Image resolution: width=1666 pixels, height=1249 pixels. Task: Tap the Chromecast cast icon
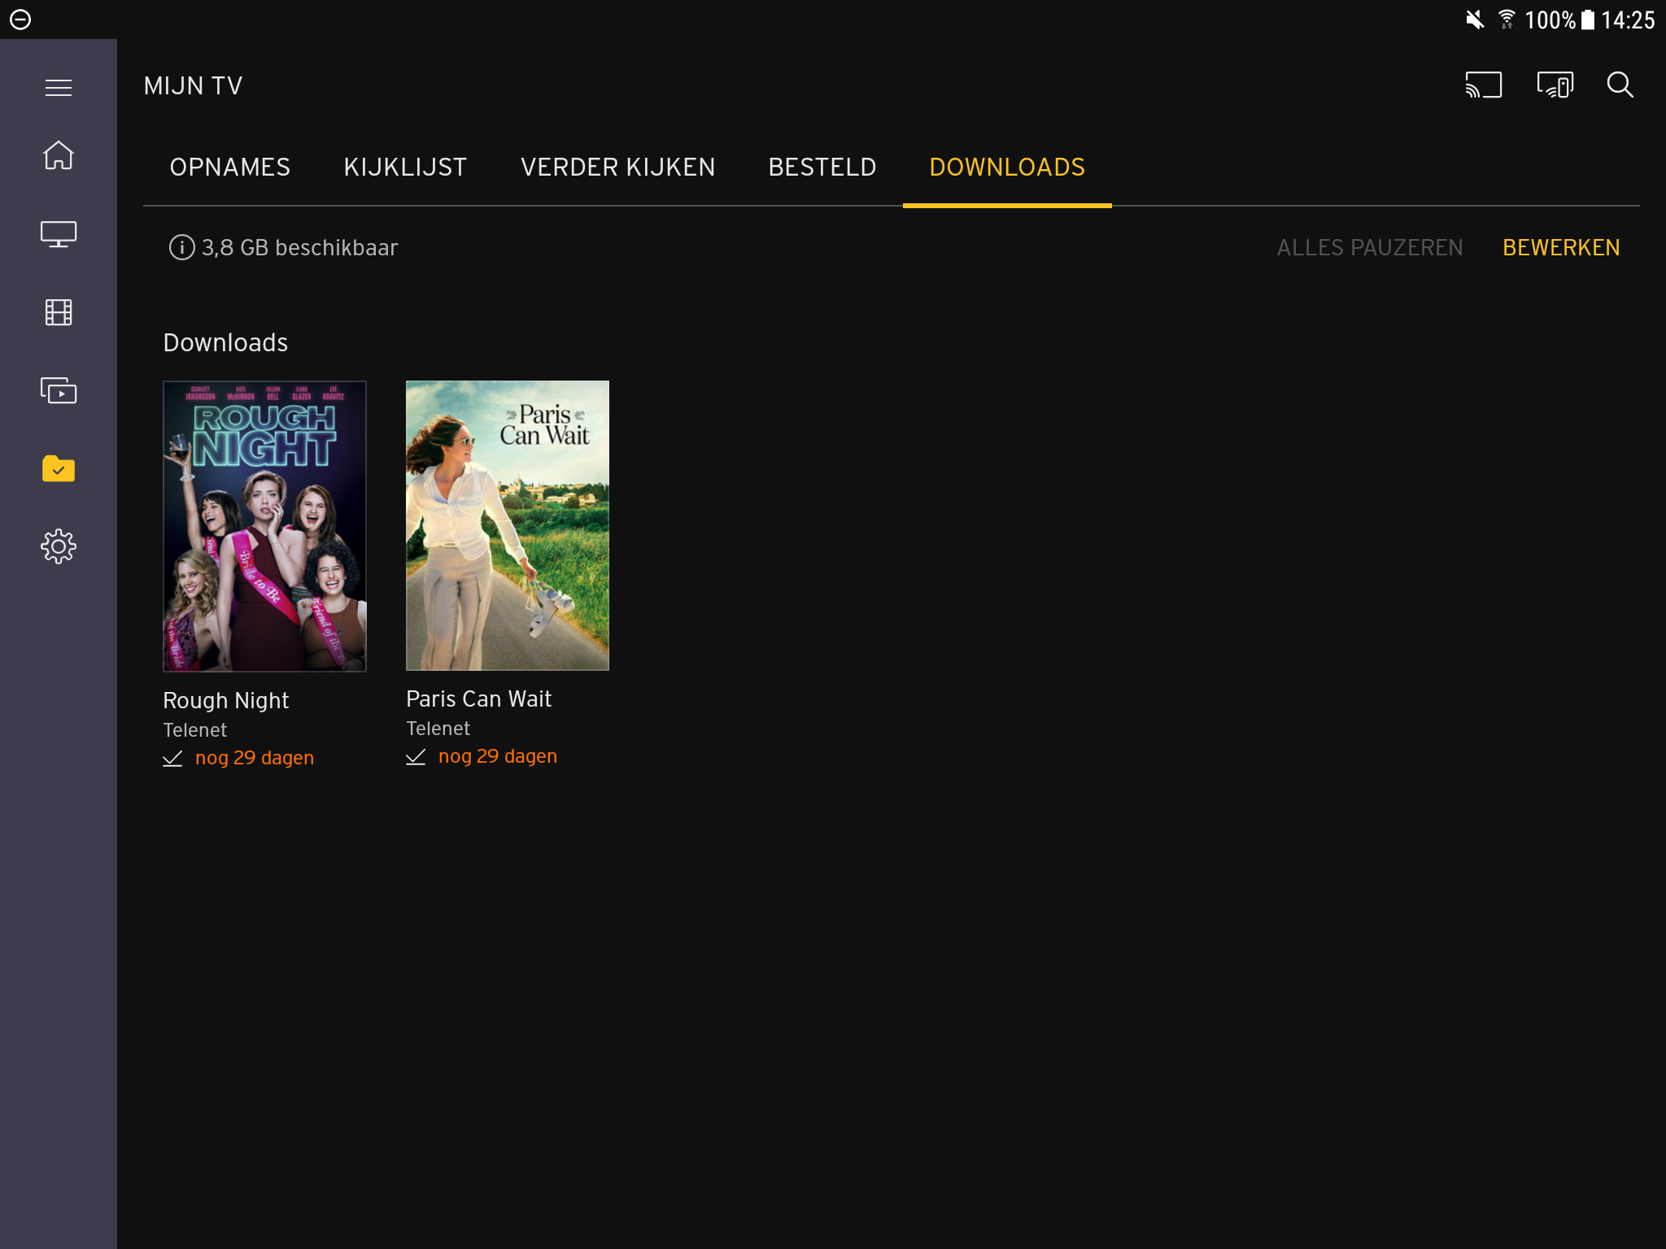[x=1483, y=85]
